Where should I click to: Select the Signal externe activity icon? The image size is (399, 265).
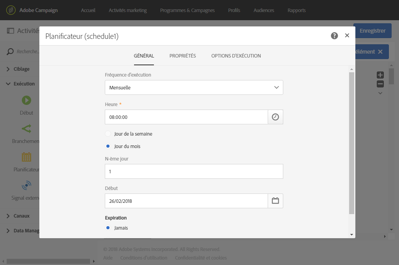pos(26,185)
